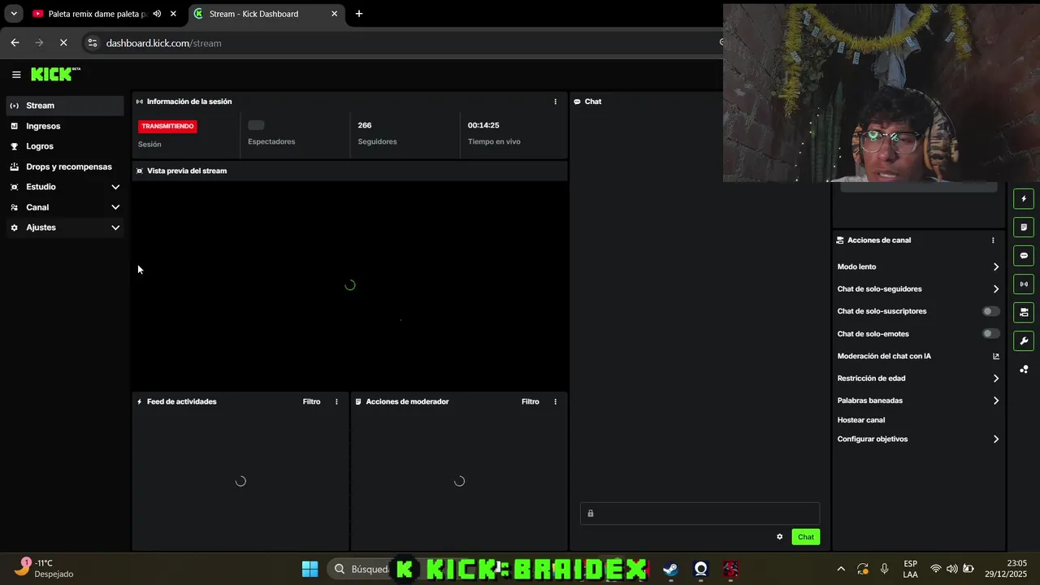
Task: Open new browser tab
Action: [x=359, y=14]
